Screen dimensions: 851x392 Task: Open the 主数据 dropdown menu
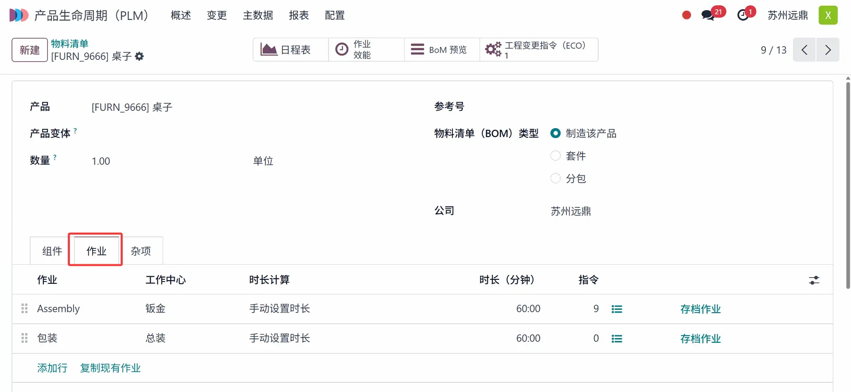click(258, 16)
